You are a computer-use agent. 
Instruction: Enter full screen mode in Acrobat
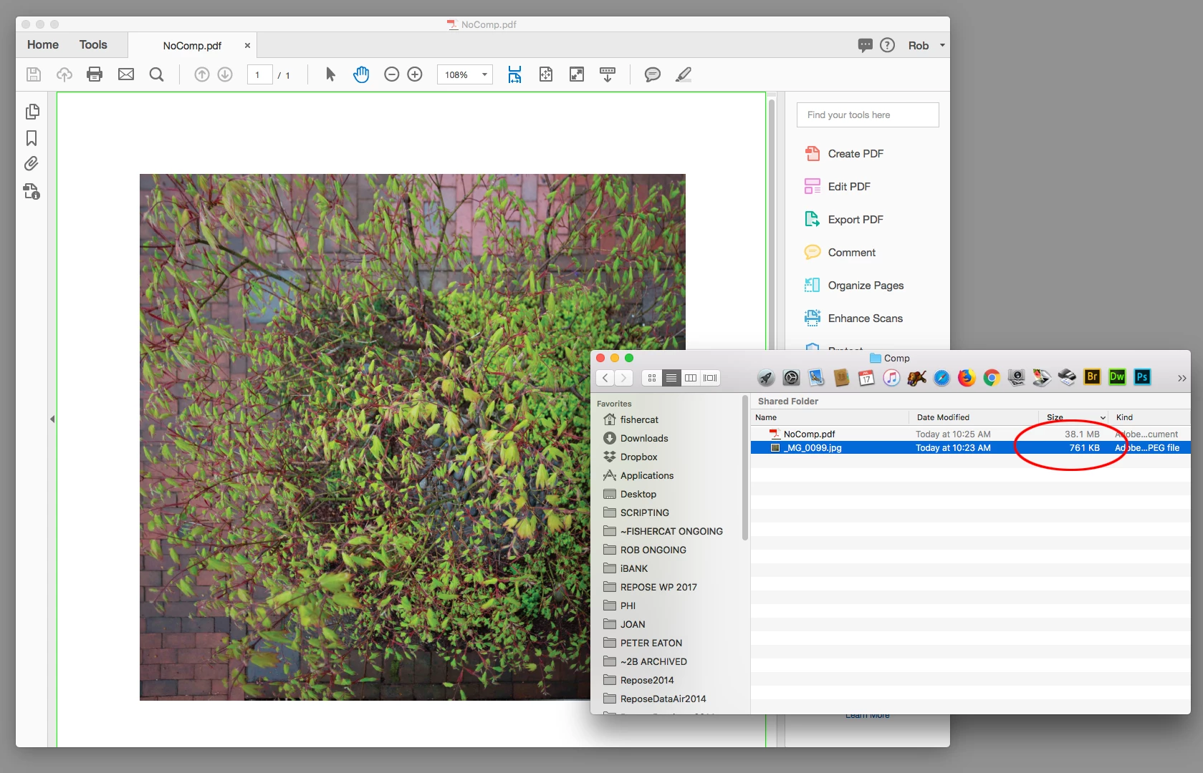pyautogui.click(x=577, y=74)
